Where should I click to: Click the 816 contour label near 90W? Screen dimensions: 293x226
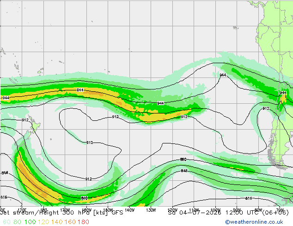coord(249,198)
